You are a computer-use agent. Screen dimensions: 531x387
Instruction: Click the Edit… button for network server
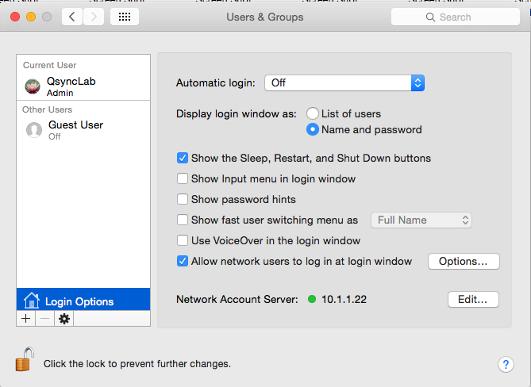[473, 300]
